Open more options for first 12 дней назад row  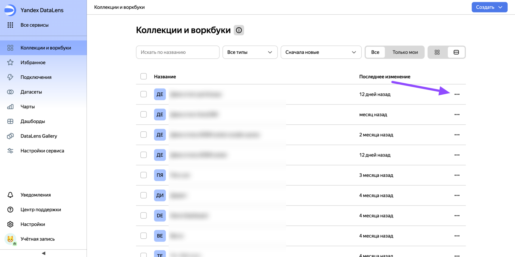(x=457, y=94)
